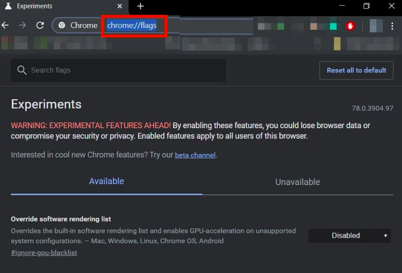402x273 pixels.
Task: Maximize or restore the browser window
Action: (x=366, y=6)
